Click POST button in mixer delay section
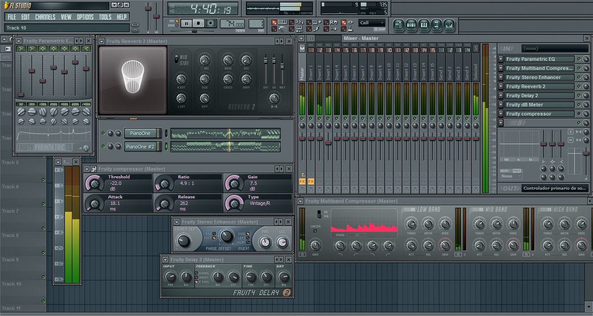The height and width of the screenshot is (316, 593). [x=517, y=170]
